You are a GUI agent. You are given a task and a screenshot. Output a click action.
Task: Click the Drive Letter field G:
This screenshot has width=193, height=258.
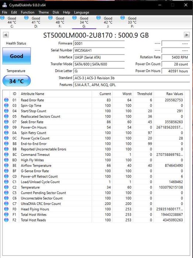(x=99, y=71)
